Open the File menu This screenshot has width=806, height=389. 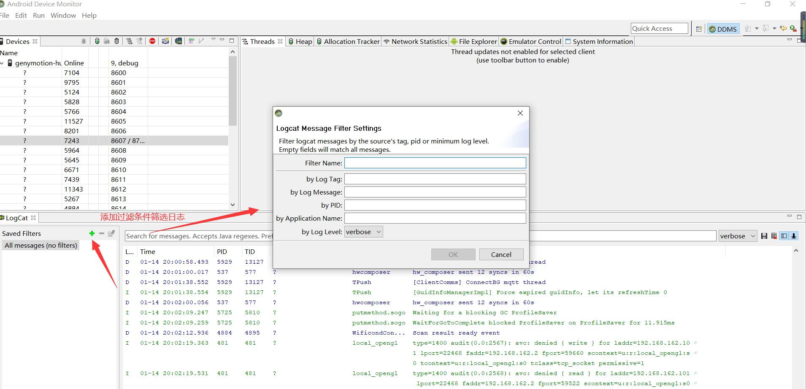(x=5, y=15)
